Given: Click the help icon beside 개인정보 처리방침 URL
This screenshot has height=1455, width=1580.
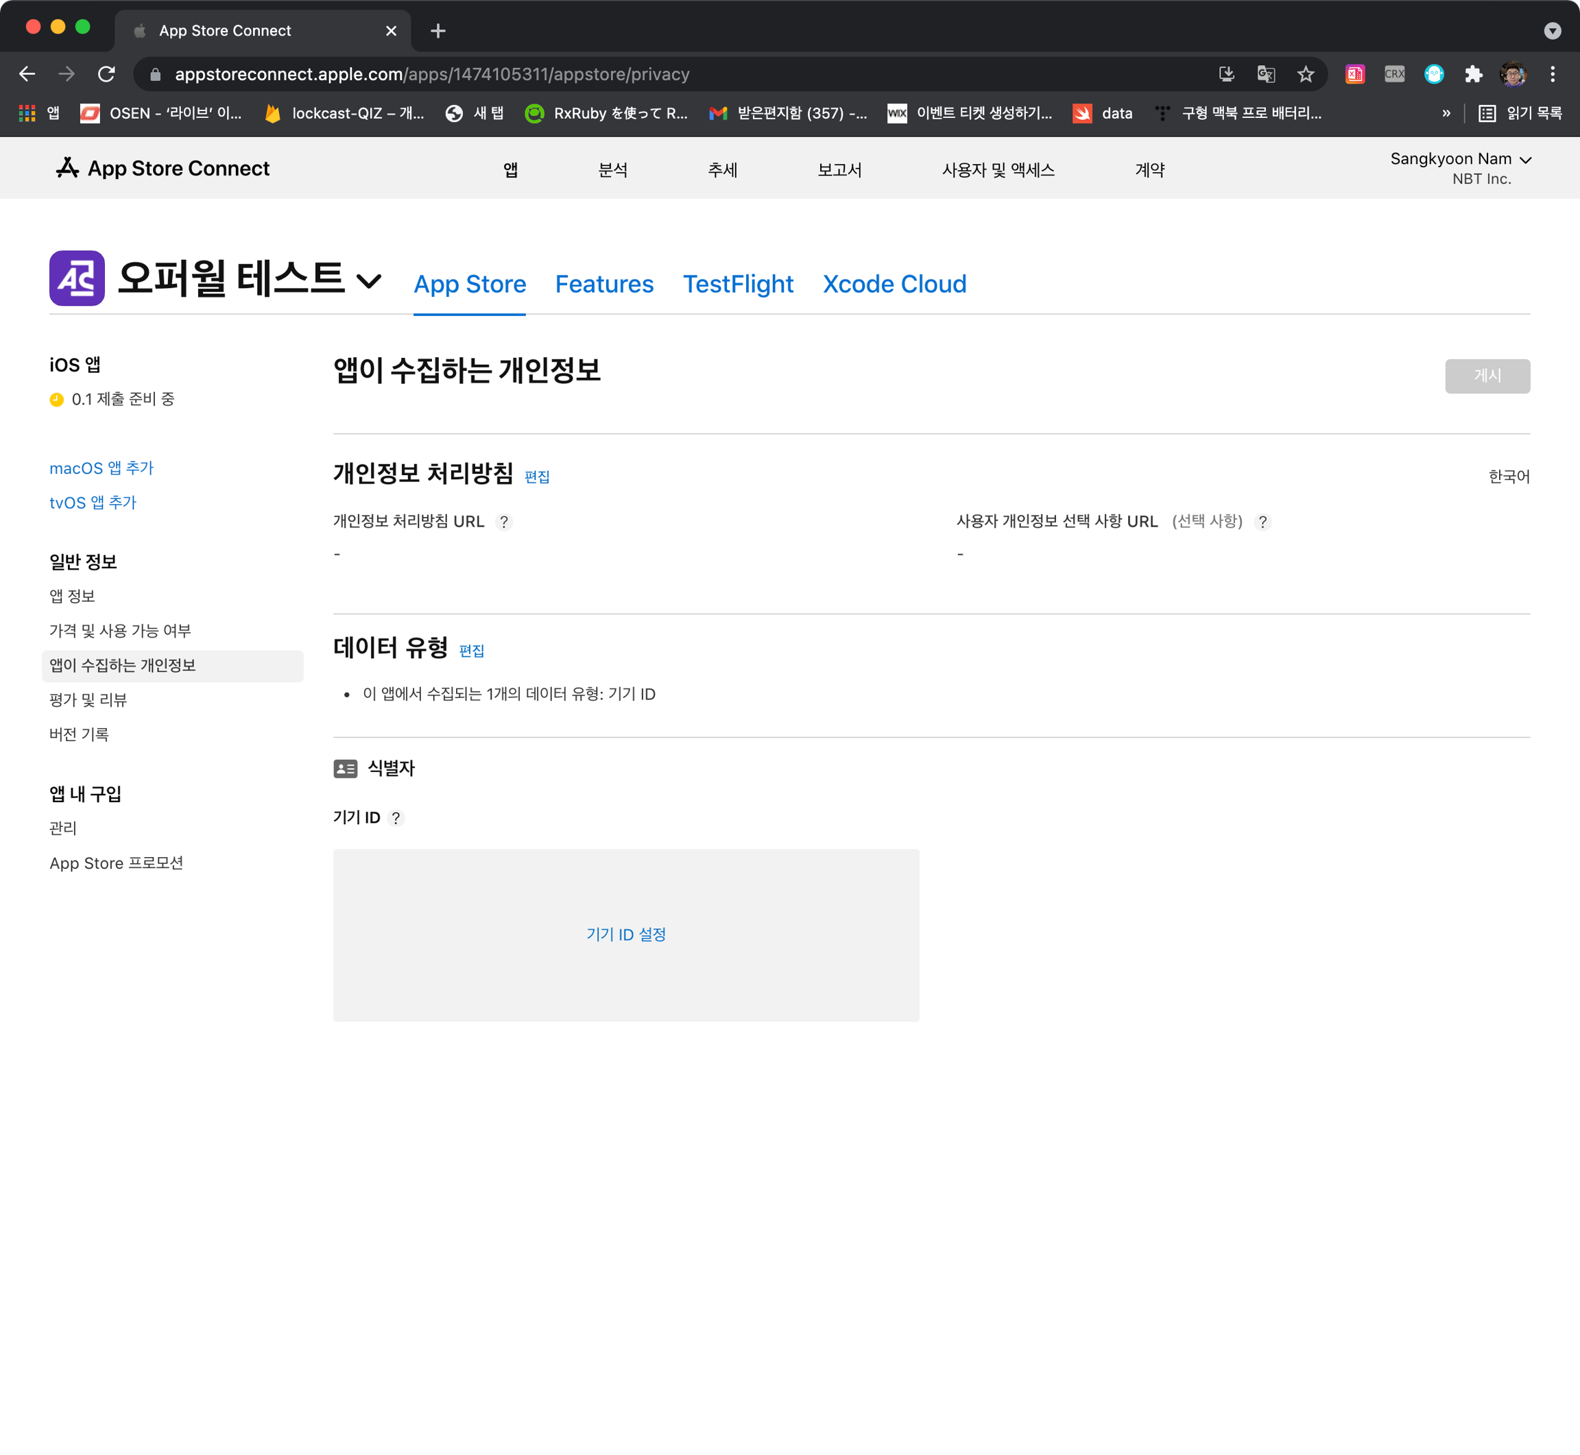Looking at the screenshot, I should point(504,522).
